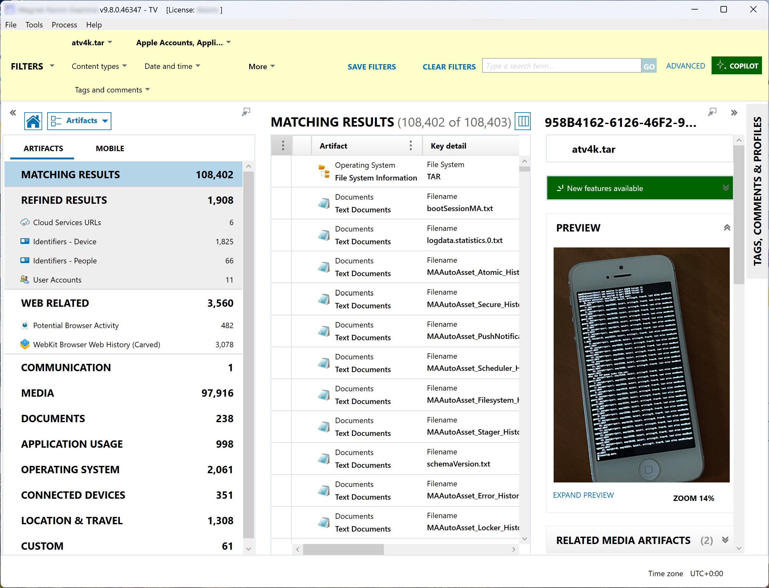Expand Related Media Artifacts section
The width and height of the screenshot is (769, 588).
(725, 540)
